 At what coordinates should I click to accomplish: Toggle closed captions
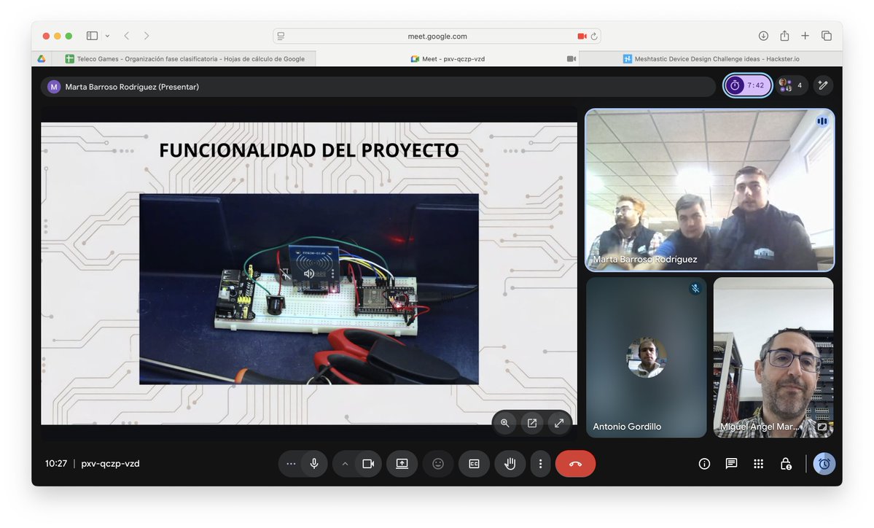[474, 464]
